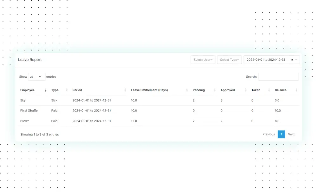Click the Sky employee row name
317x194 pixels.
point(23,100)
